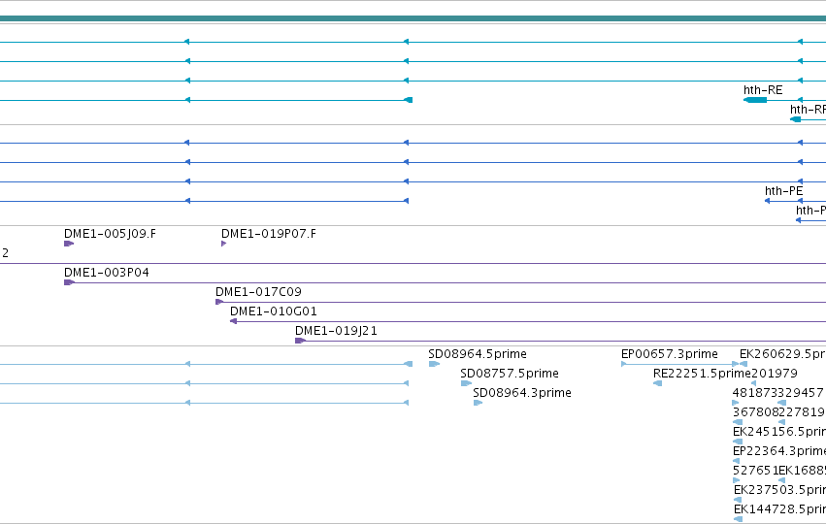Click the blue arrow glyph under SD08964.5prime

(x=434, y=364)
